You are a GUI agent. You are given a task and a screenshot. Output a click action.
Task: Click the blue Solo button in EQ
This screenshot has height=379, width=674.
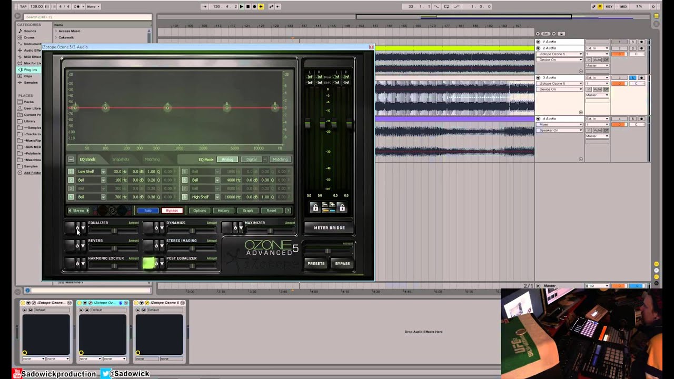click(x=148, y=211)
